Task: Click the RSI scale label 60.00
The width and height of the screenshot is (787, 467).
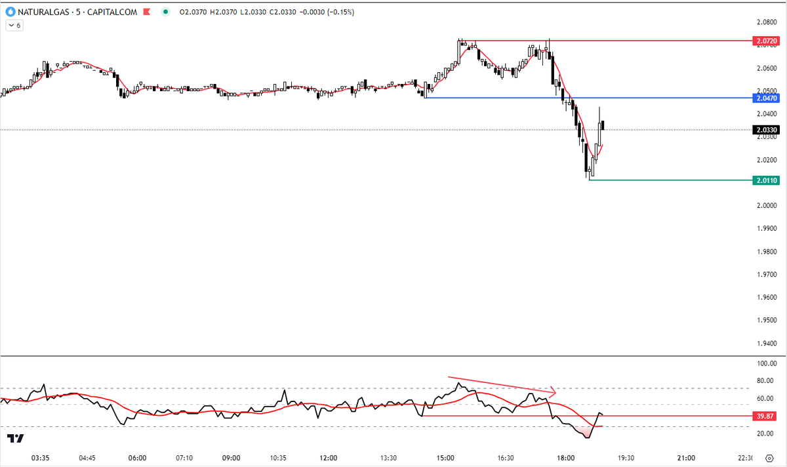Action: (x=767, y=399)
